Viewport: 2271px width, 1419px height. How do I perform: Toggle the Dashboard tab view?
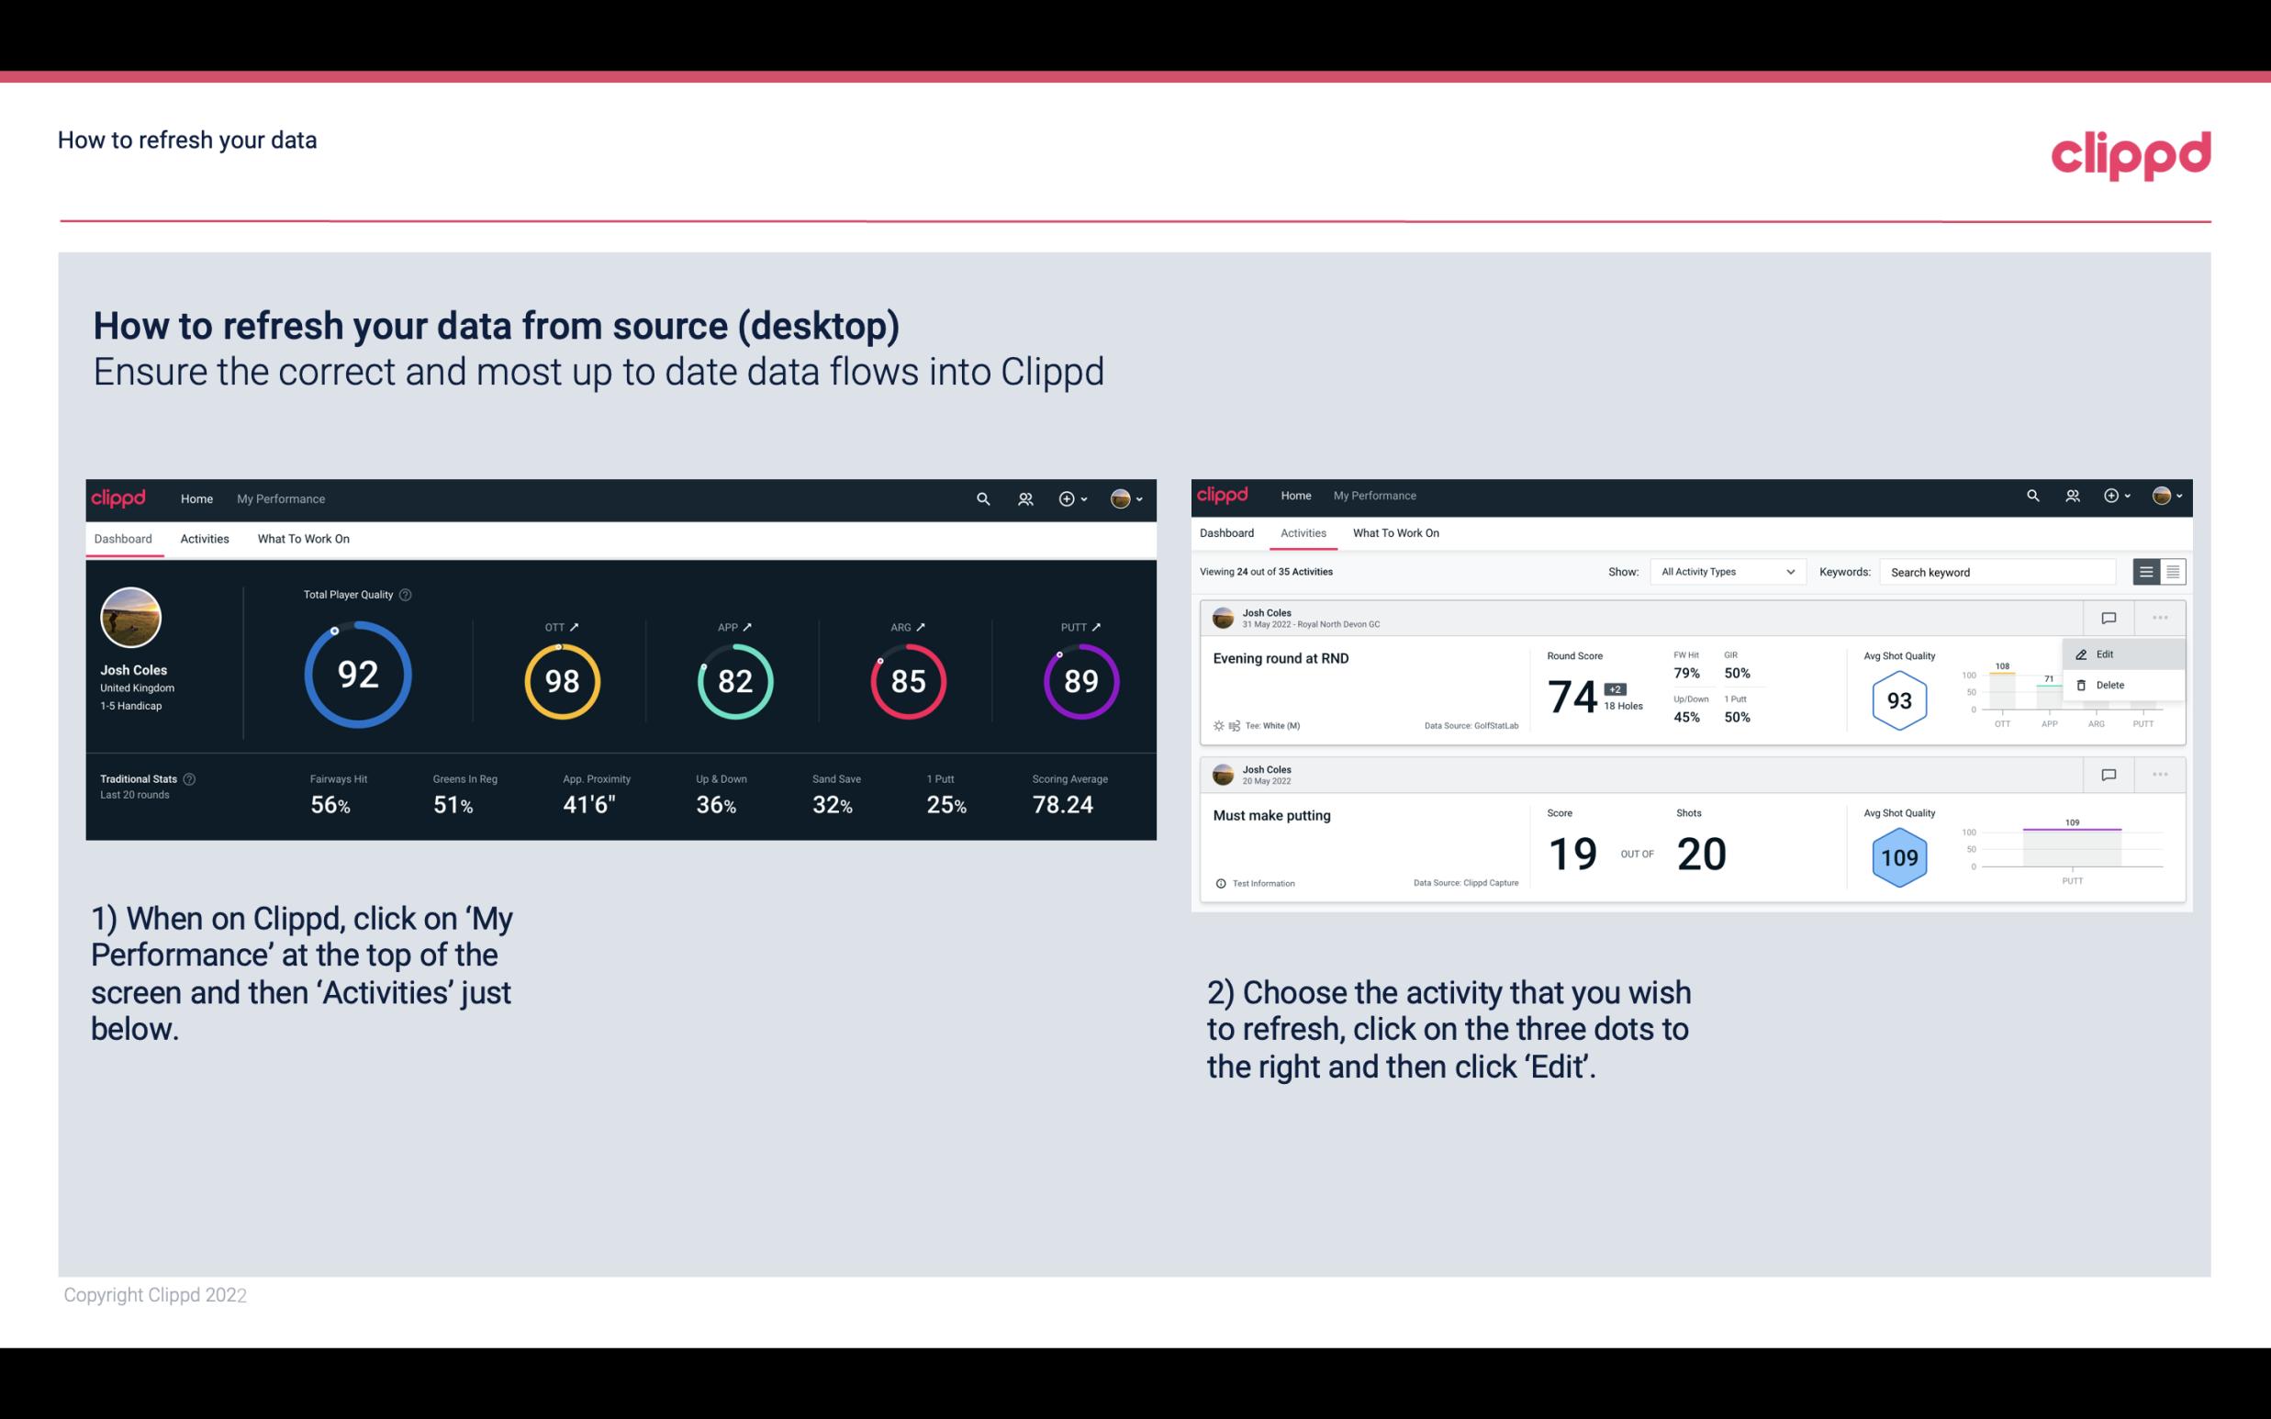point(124,536)
